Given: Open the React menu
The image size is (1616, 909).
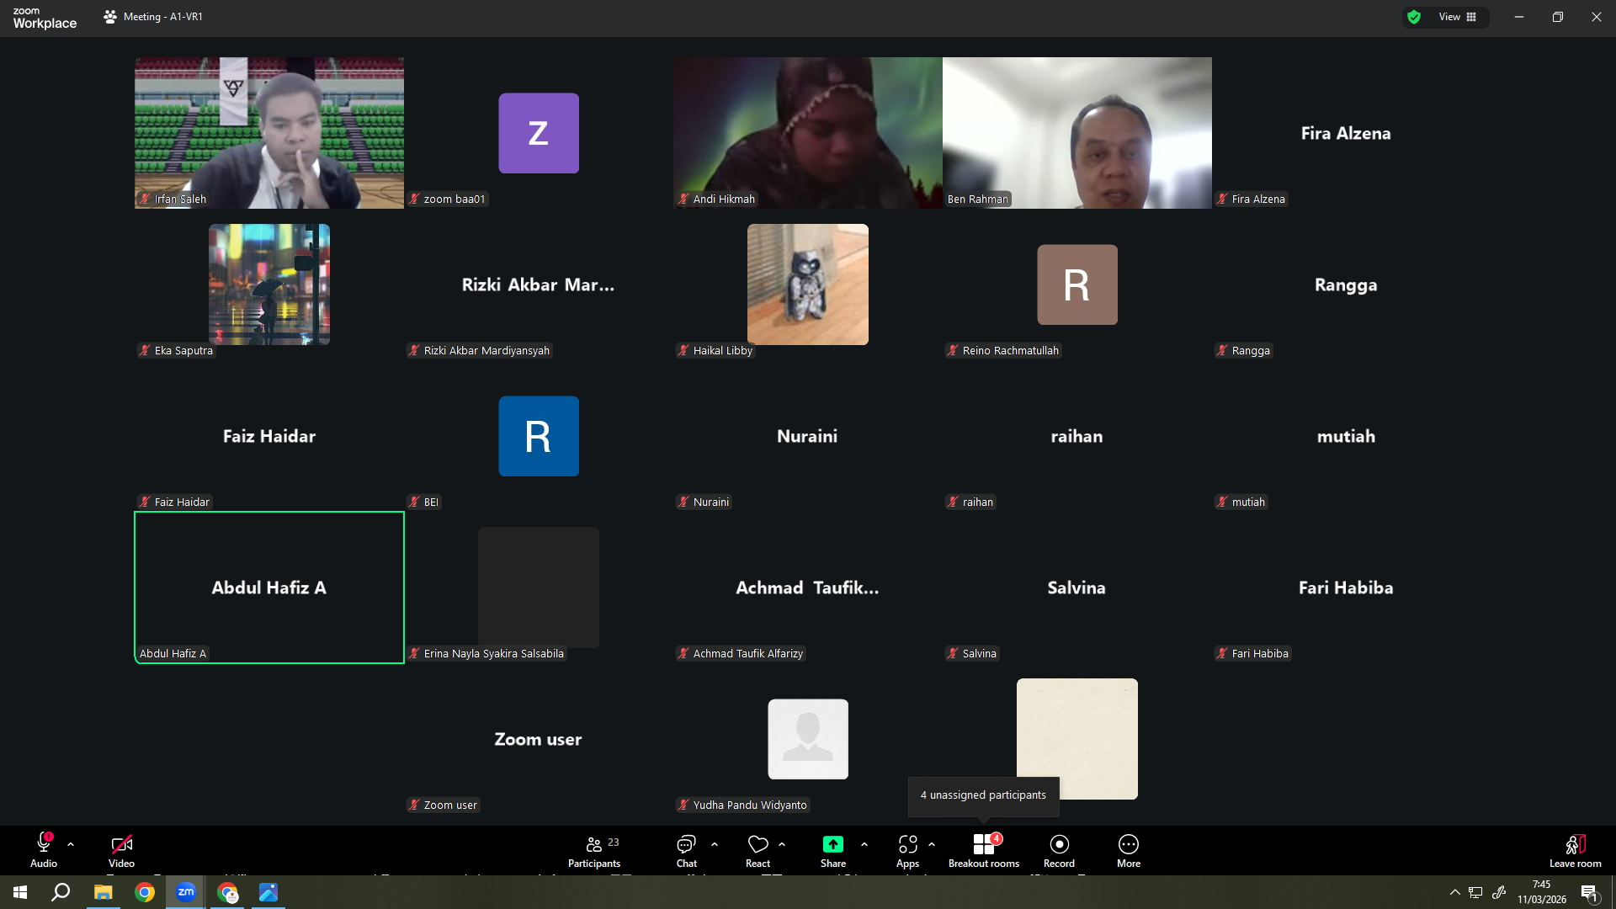Looking at the screenshot, I should tap(757, 850).
